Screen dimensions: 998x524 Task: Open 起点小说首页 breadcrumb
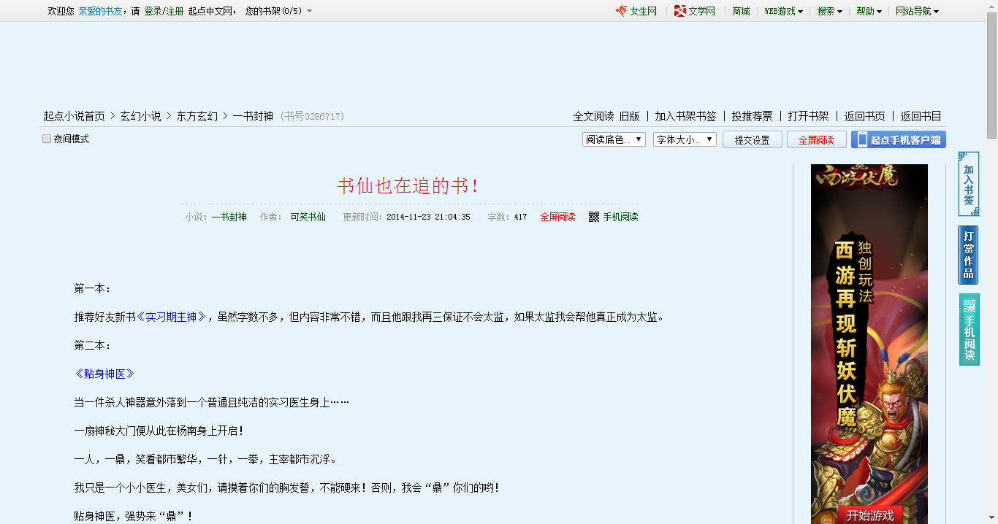tap(74, 116)
